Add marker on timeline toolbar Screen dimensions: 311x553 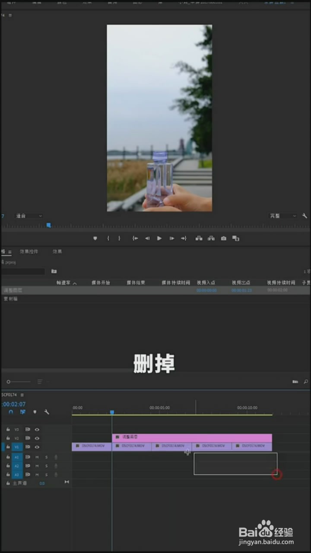(35, 412)
